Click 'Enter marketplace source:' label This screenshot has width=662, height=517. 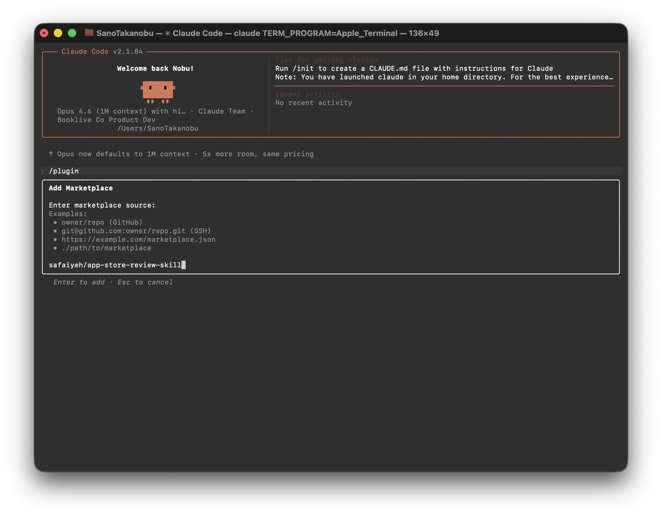click(x=102, y=205)
